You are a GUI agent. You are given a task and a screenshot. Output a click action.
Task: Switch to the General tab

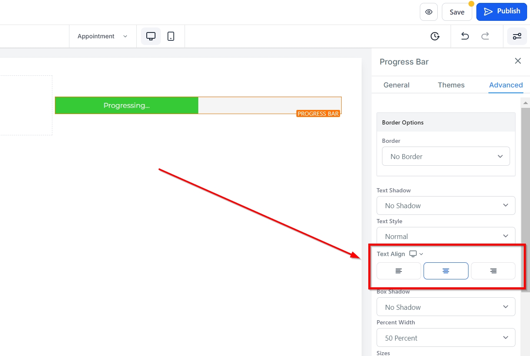396,85
